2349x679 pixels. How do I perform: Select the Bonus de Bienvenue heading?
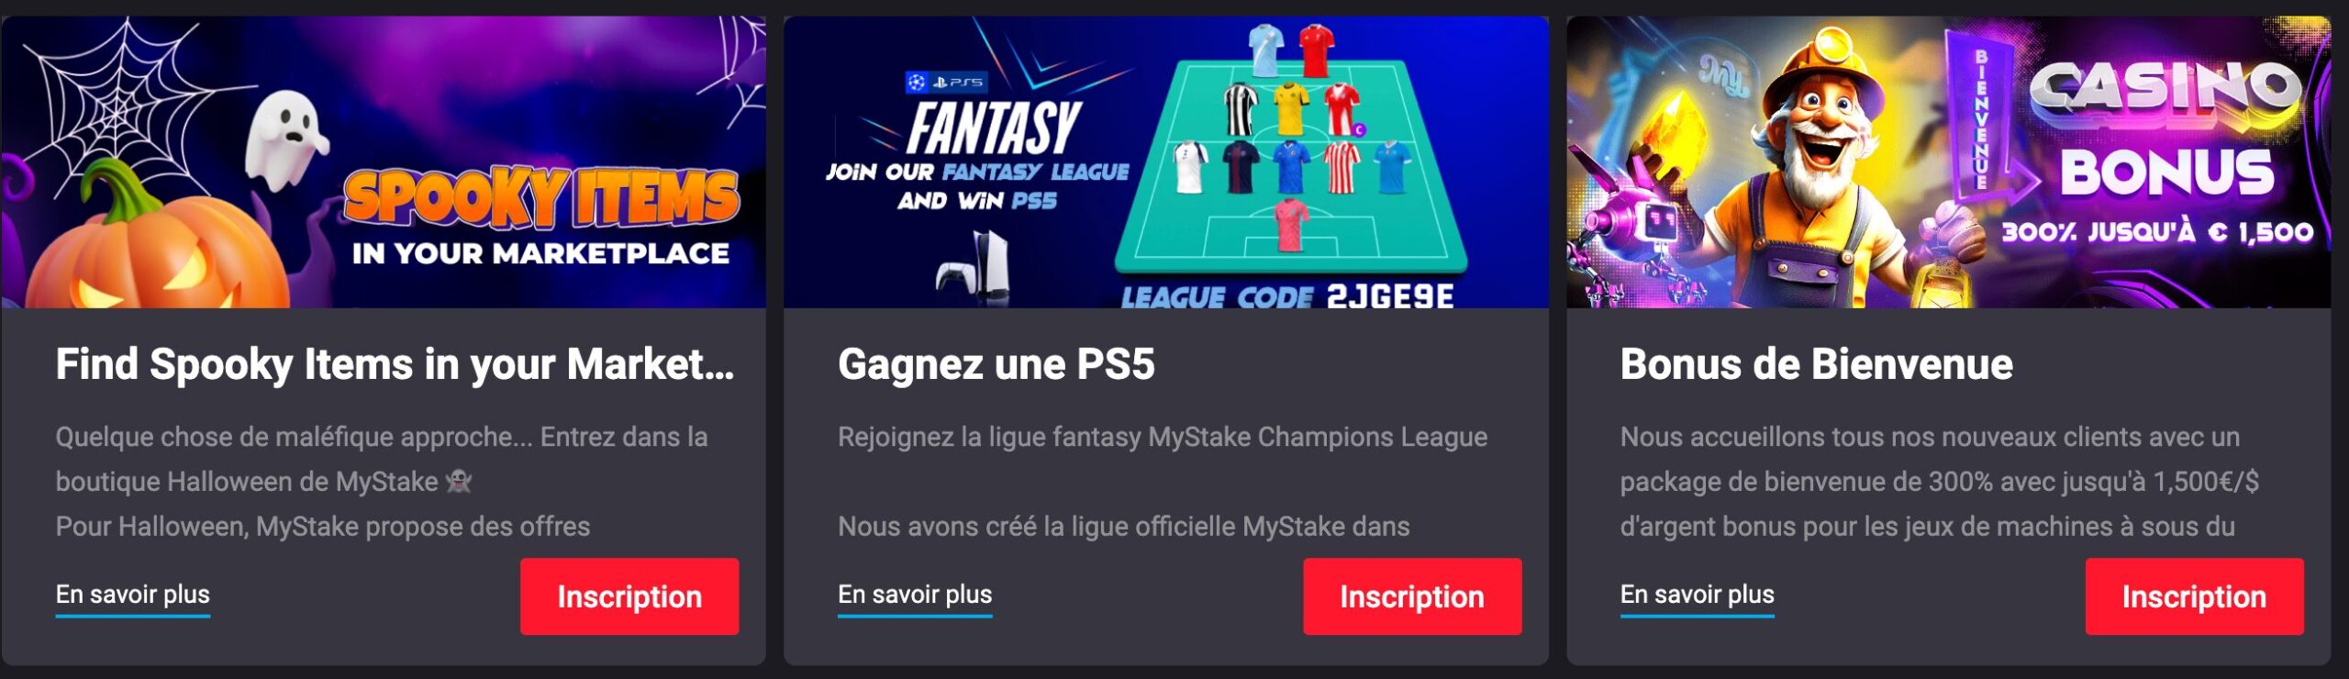(x=1816, y=364)
